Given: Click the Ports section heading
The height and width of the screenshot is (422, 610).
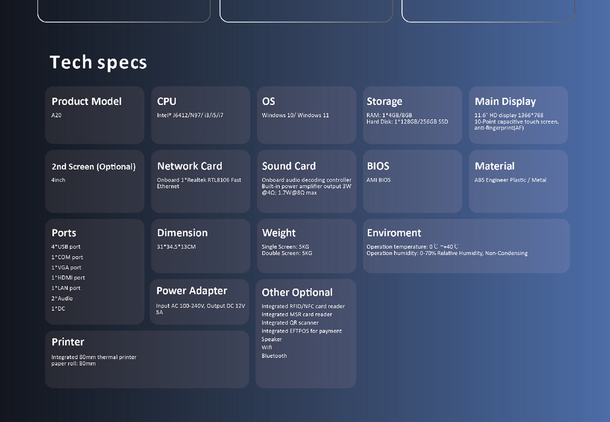Looking at the screenshot, I should [x=64, y=233].
